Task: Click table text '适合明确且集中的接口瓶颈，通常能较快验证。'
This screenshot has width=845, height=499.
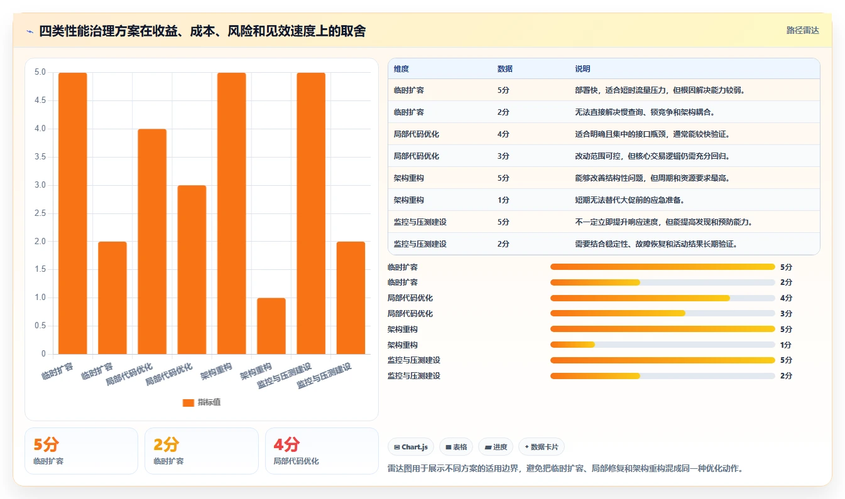Action: point(652,134)
